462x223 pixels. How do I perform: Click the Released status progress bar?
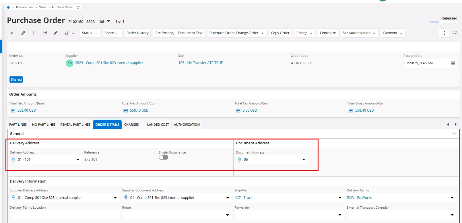pyautogui.click(x=434, y=22)
